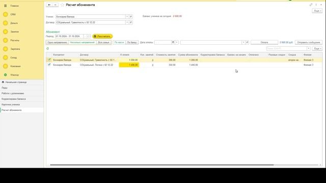Open period selection with the ellipsis button
Screen dimensions: 326x183
(x=85, y=36)
